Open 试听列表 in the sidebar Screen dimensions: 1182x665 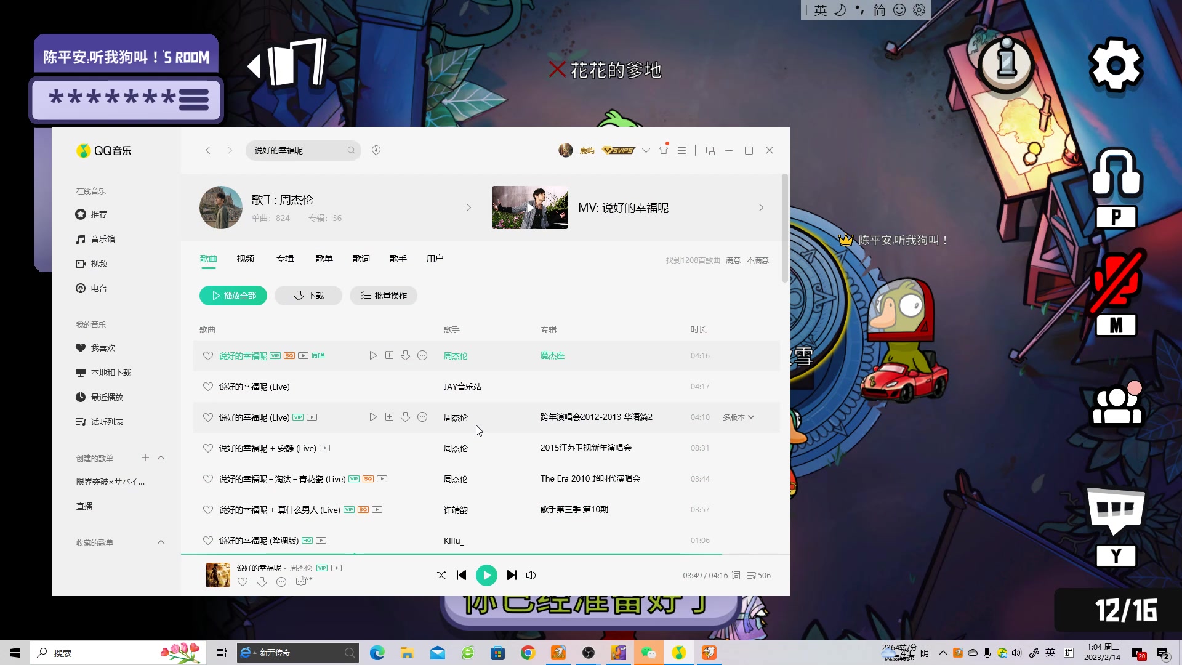click(x=100, y=422)
